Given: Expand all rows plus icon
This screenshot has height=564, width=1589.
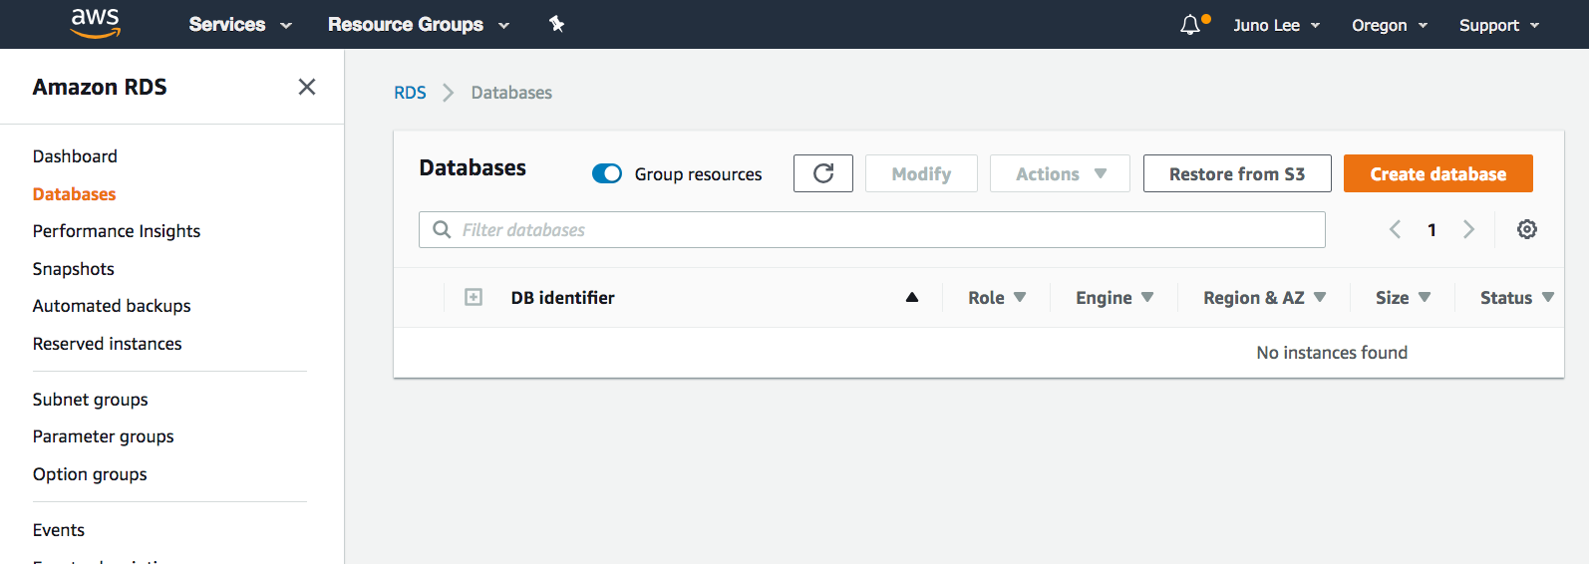Looking at the screenshot, I should (474, 297).
